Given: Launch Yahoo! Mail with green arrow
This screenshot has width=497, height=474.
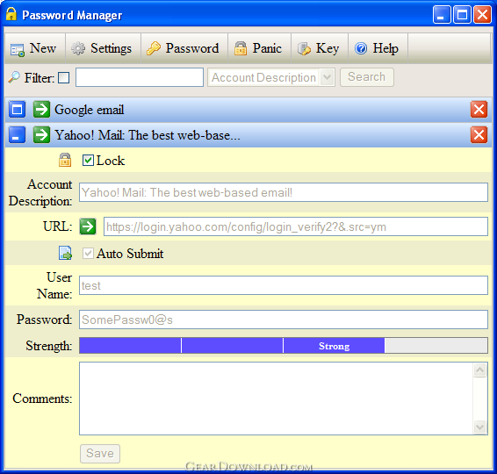Looking at the screenshot, I should click(41, 134).
